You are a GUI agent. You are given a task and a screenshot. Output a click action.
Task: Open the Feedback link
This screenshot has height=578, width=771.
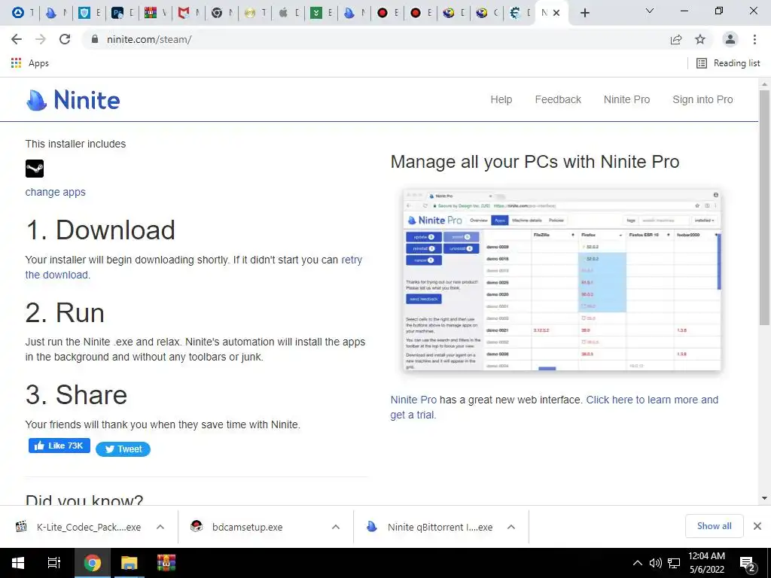tap(558, 99)
